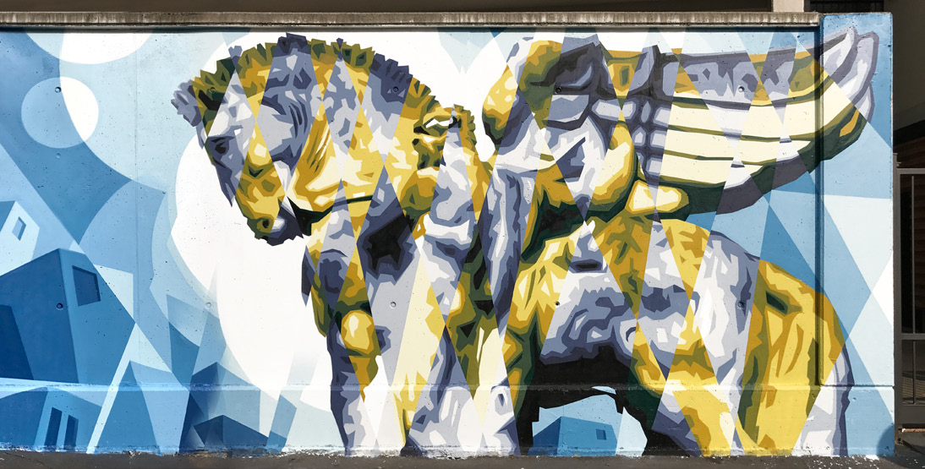This screenshot has height=469, width=925.
Task: Click the metal gate at the right edge
Action: tap(910, 296)
